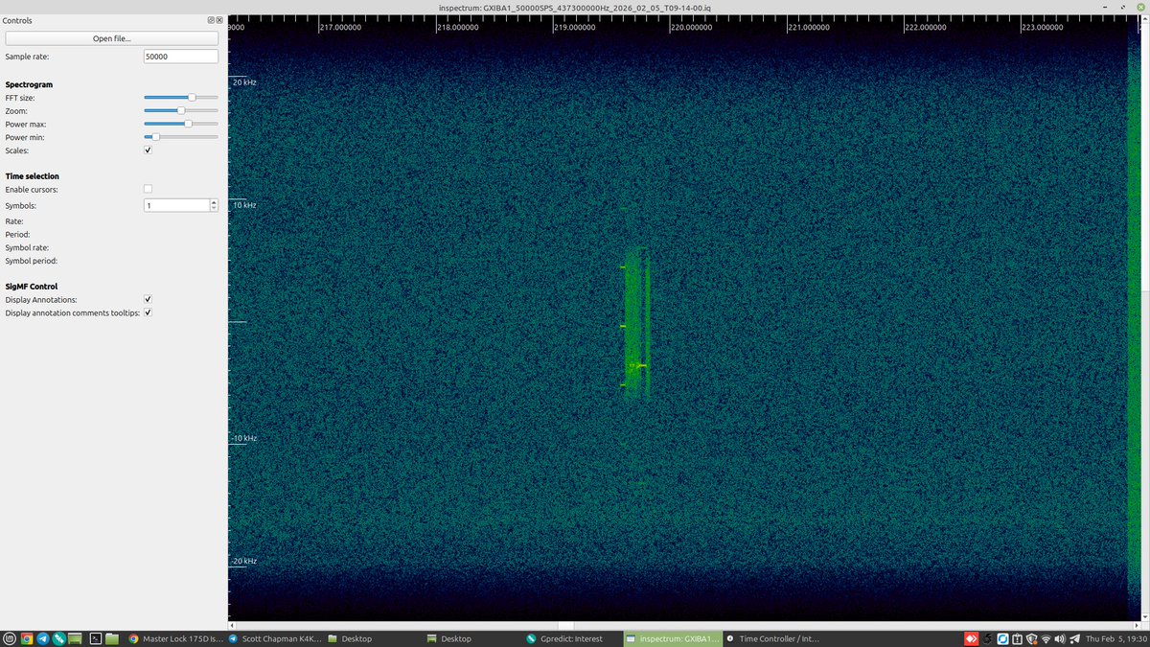Decrease Symbols with the down arrow
1150x647 pixels.
[214, 209]
